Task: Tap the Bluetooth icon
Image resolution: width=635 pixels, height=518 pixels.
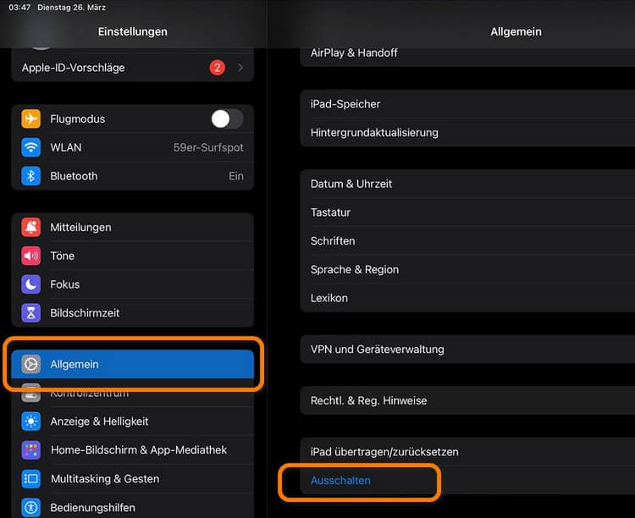Action: click(30, 176)
